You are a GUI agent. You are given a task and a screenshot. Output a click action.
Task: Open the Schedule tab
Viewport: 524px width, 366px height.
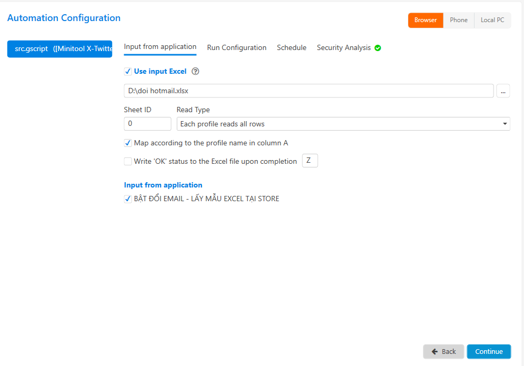[291, 48]
